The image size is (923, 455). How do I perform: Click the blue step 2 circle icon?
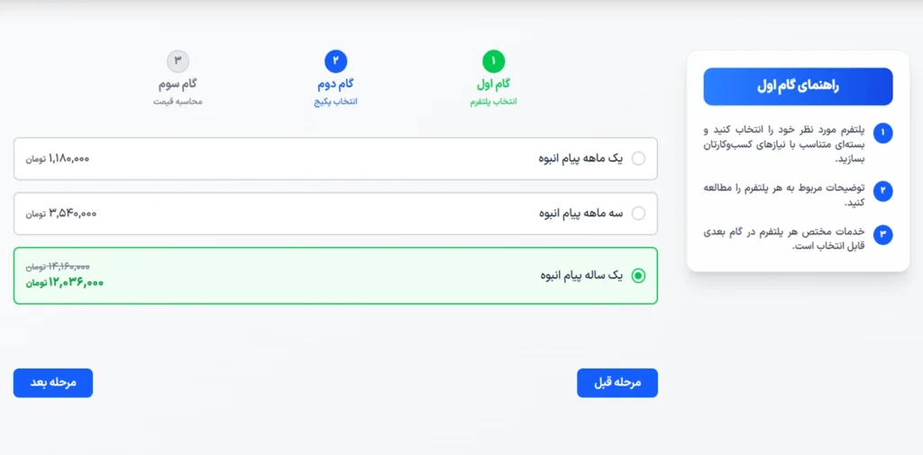[335, 61]
